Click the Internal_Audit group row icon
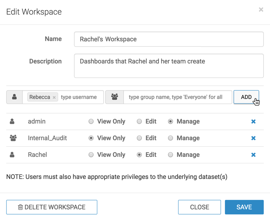This screenshot has width=270, height=221. (x=13, y=138)
